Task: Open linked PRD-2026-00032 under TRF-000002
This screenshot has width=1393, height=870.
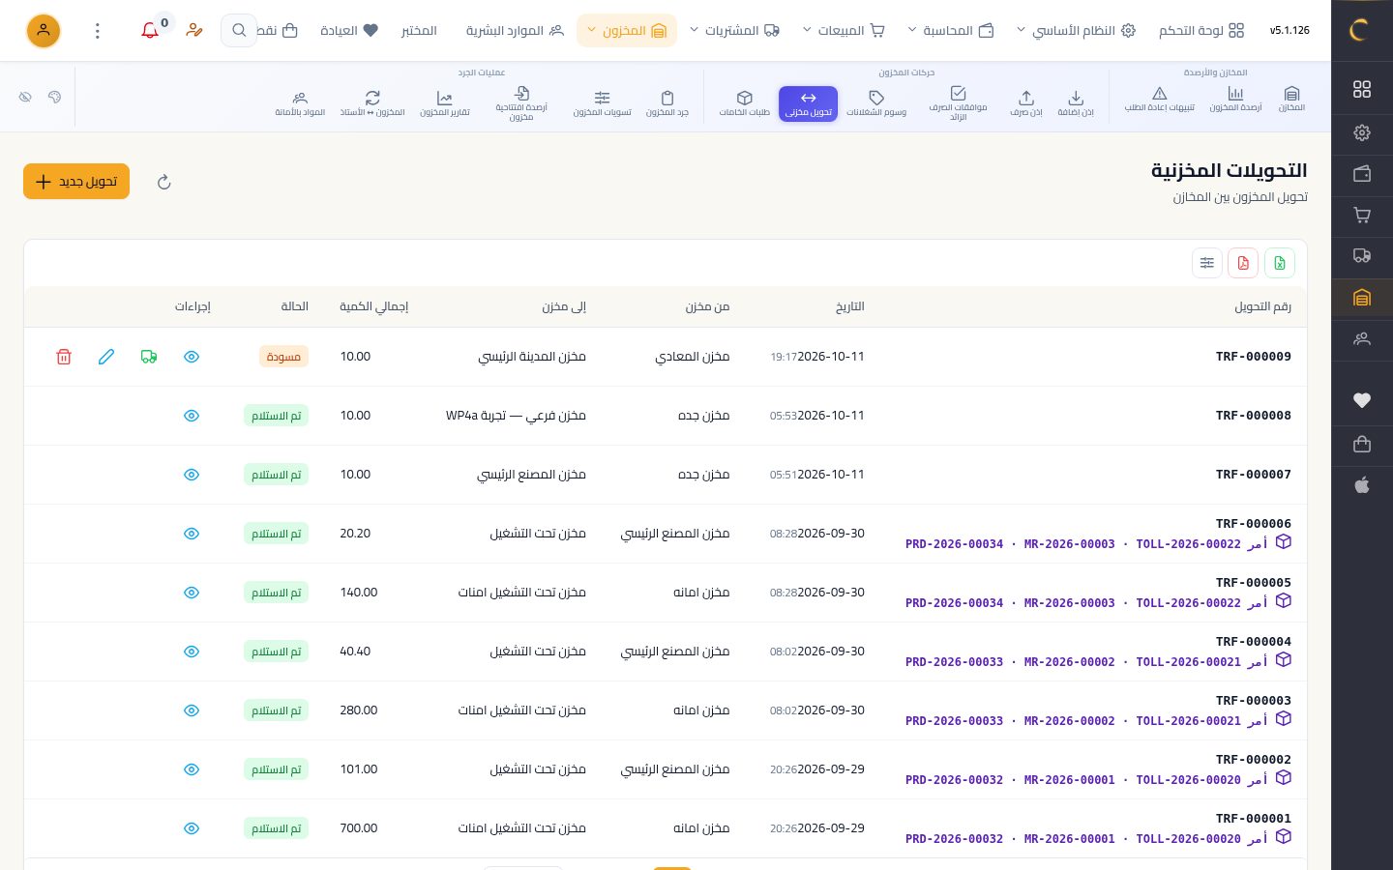Action: pyautogui.click(x=954, y=780)
